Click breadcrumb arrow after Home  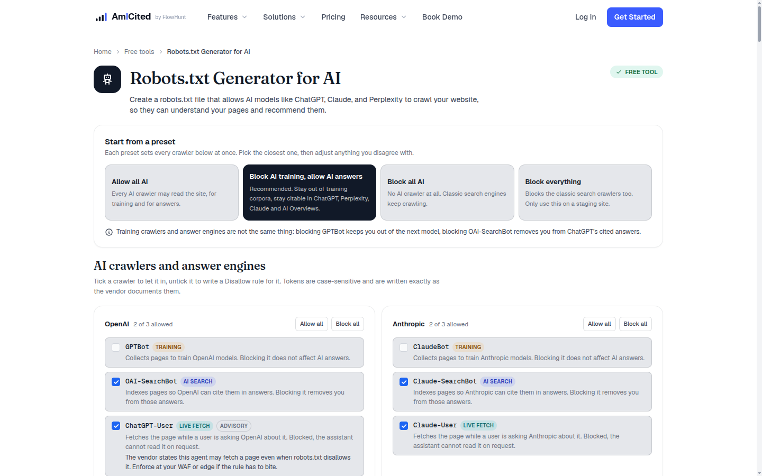[118, 52]
